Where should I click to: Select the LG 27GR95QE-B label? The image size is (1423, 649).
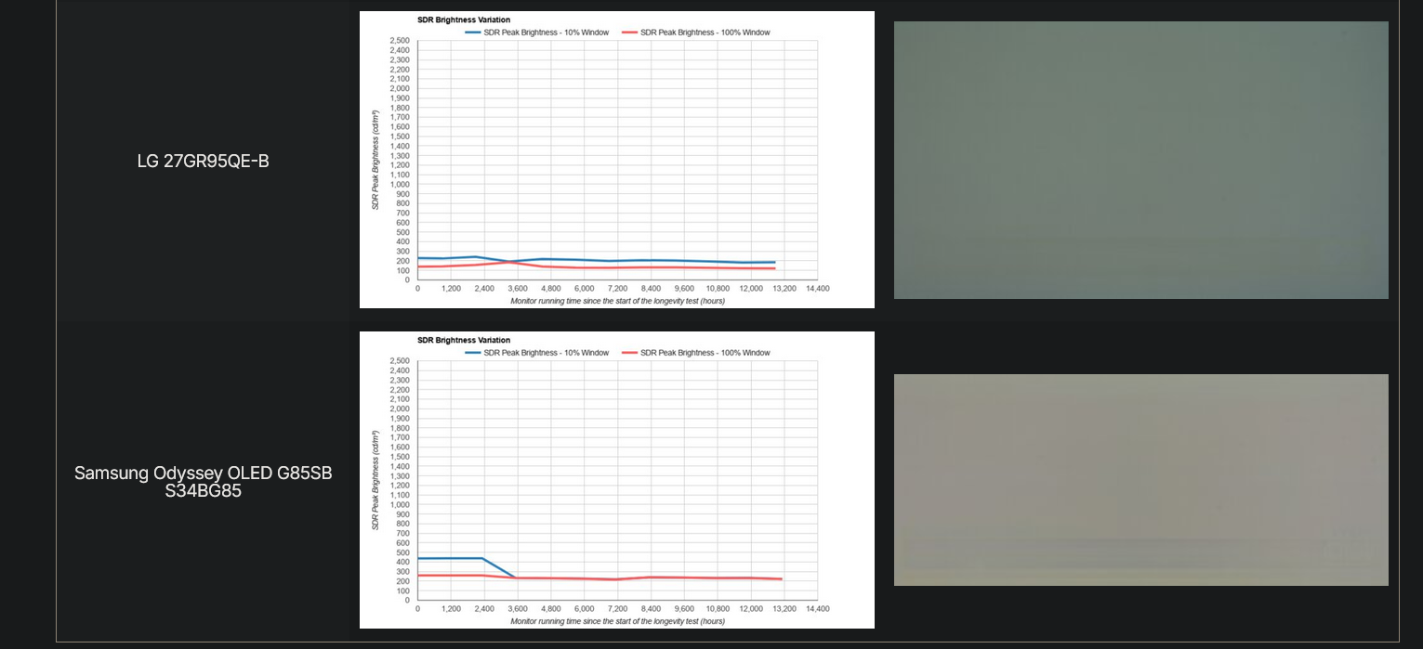point(201,161)
